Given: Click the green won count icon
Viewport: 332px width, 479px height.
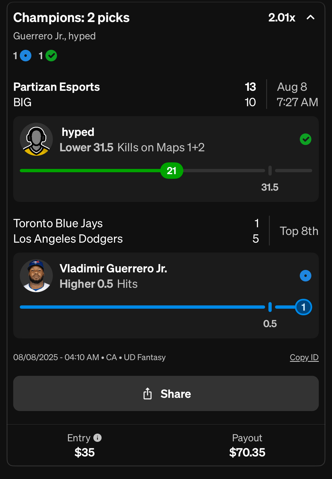Looking at the screenshot, I should (x=51, y=56).
